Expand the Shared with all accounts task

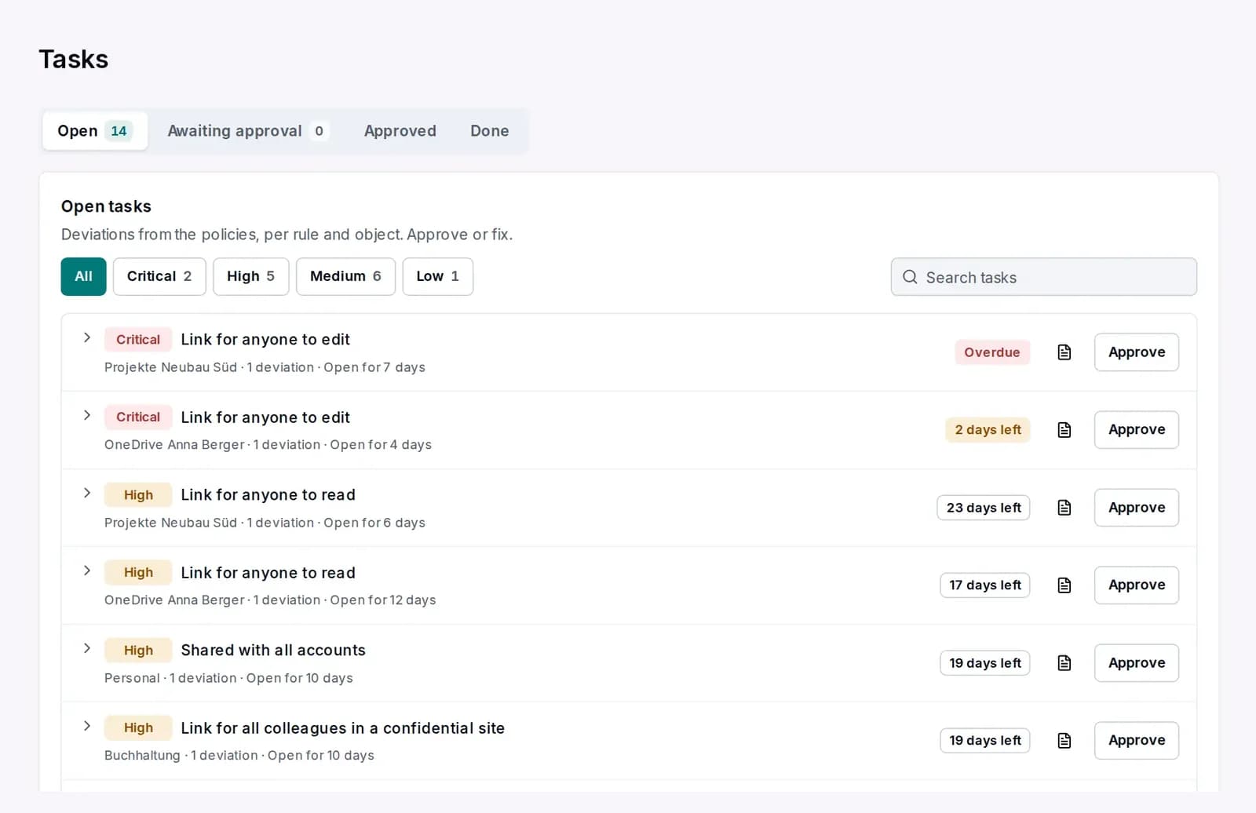pyautogui.click(x=87, y=648)
